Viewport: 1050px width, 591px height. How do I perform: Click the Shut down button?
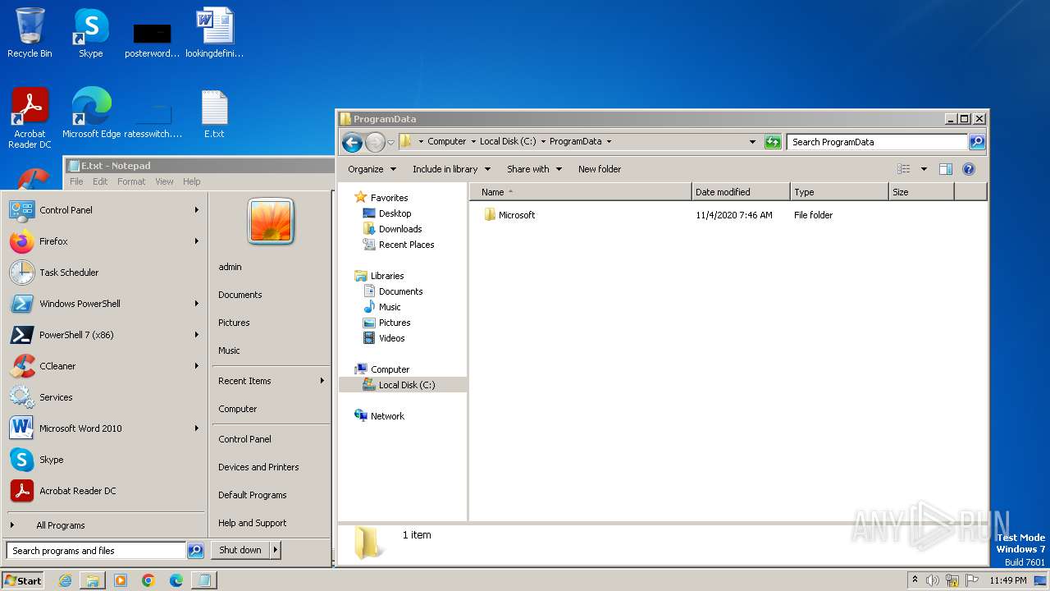(240, 550)
